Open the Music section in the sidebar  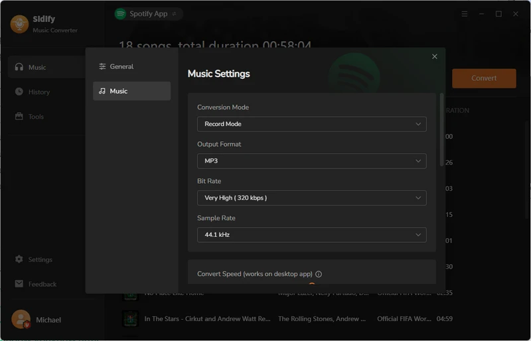(x=46, y=67)
